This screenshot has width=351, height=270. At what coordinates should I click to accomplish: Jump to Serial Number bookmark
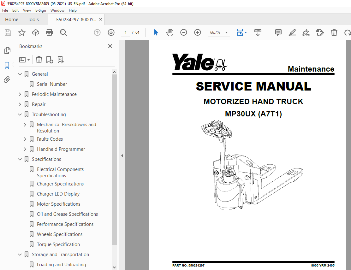tap(52, 84)
